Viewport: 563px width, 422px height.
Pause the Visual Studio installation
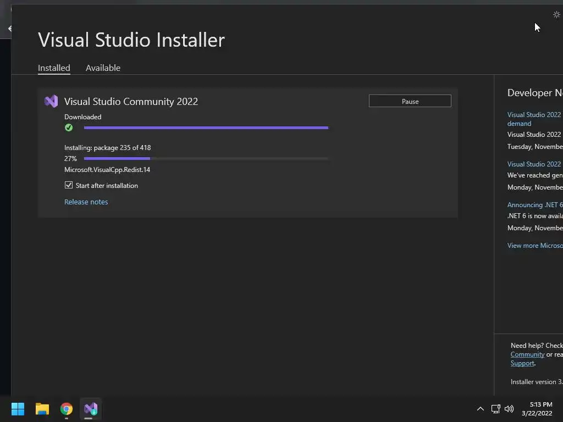coord(410,101)
